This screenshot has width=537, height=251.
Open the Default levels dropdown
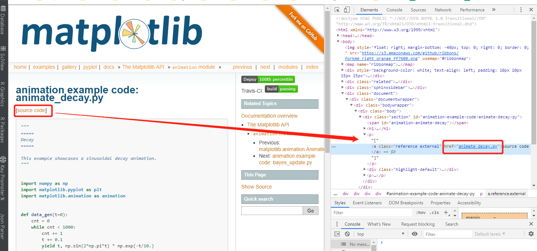pyautogui.click(x=490, y=234)
